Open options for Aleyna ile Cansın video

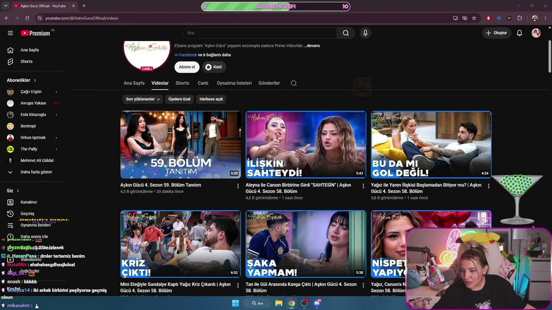(363, 186)
